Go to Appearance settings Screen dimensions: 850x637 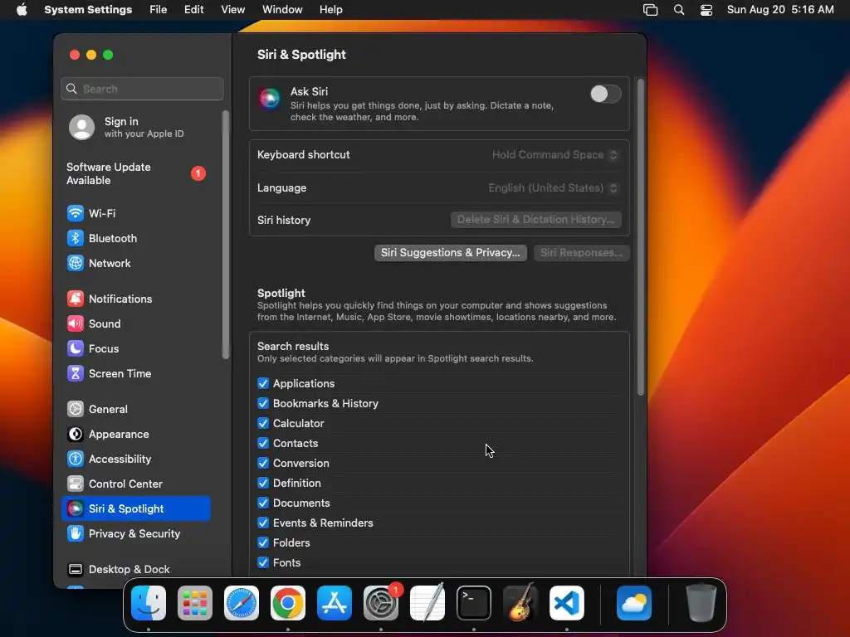click(x=135, y=435)
